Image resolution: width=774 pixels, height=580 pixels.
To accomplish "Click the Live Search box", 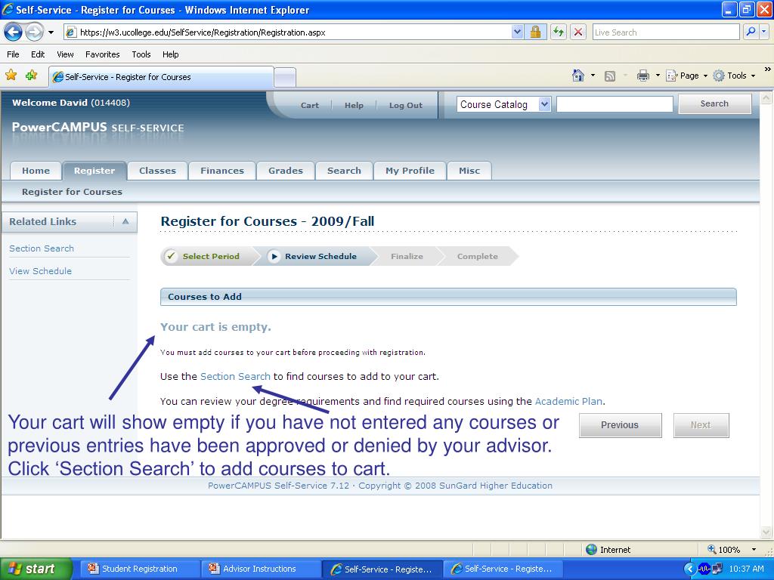I will click(x=665, y=32).
